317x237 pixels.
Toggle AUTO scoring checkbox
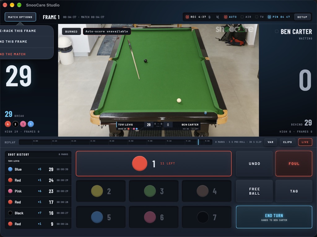pyautogui.click(x=226, y=17)
